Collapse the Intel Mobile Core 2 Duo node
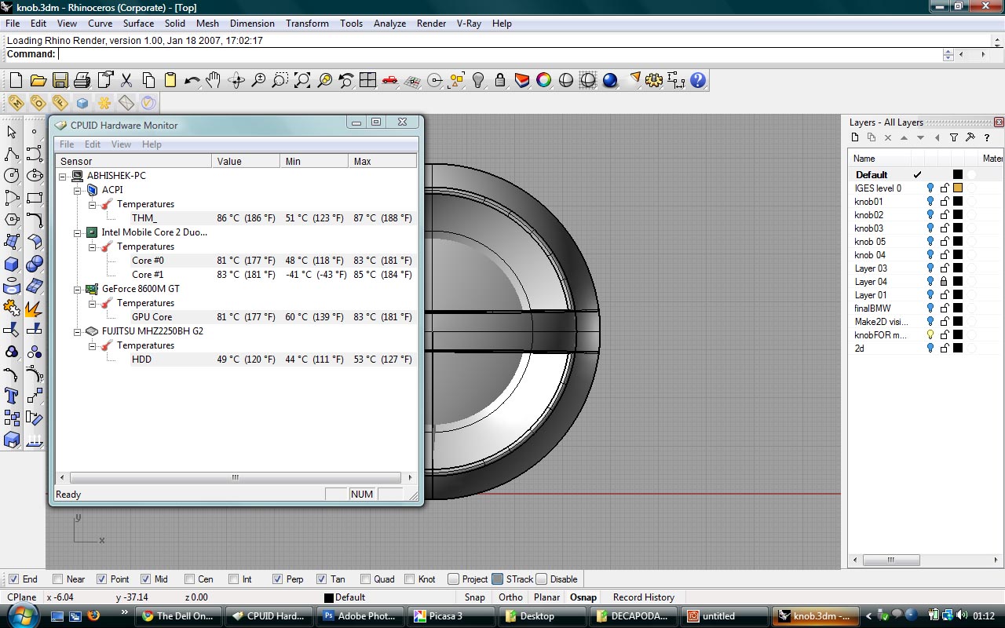 coord(78,232)
